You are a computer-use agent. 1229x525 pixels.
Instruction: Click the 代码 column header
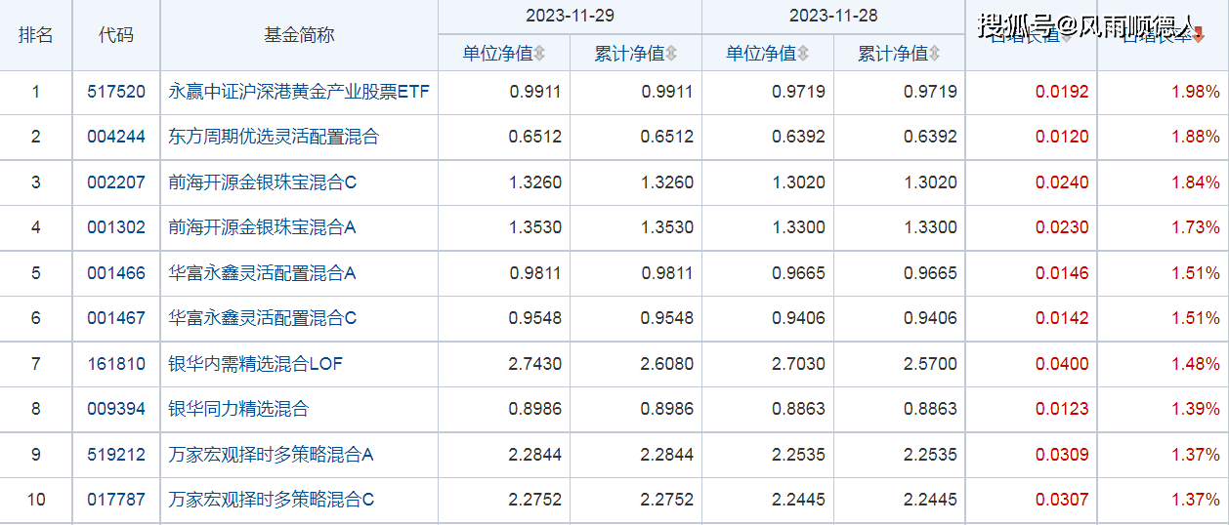click(115, 35)
